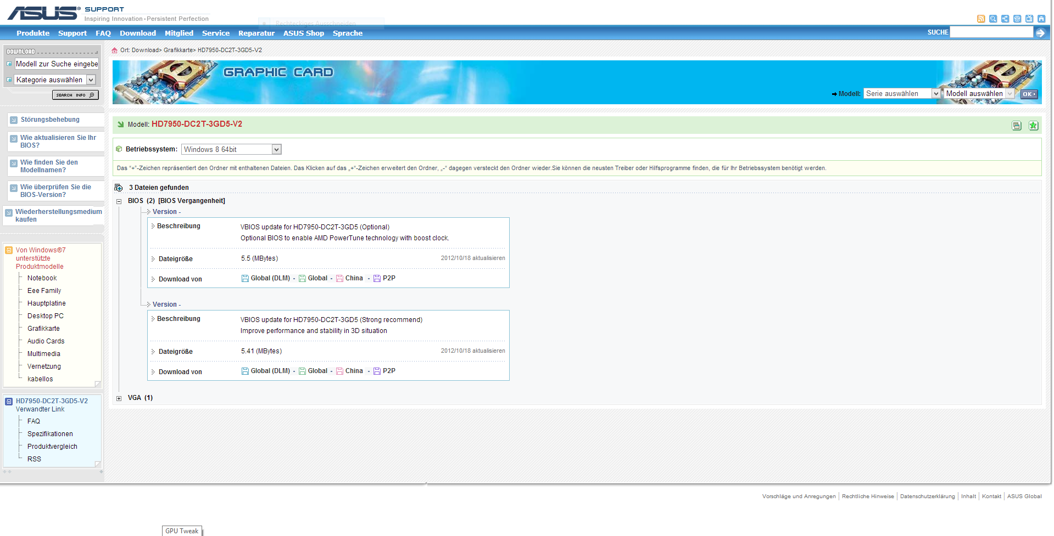Viewport: 1054px width, 536px height.
Task: Open the Sprache menu
Action: (348, 33)
